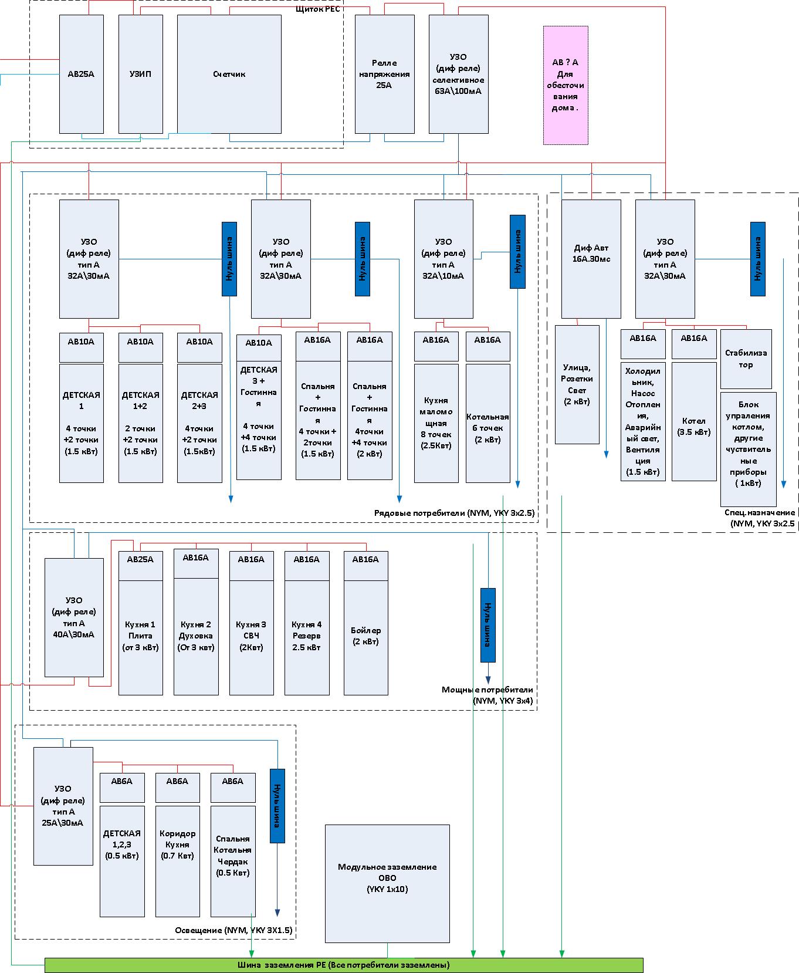Click the АВ6А breaker above Коридор Кухня
The width and height of the screenshot is (799, 973).
(x=178, y=788)
